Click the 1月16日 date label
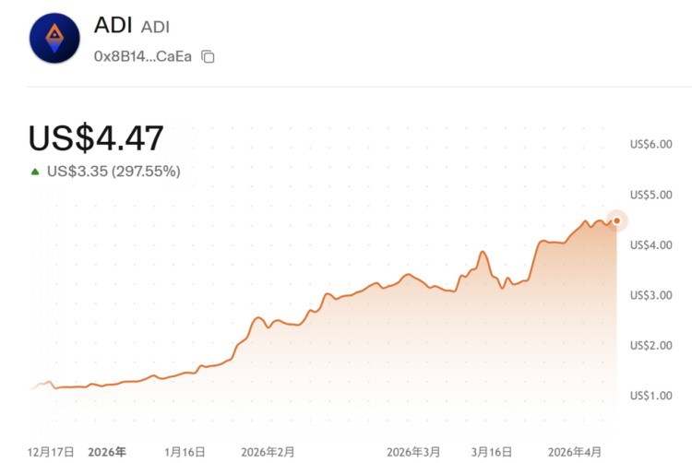Viewport: 692px width, 463px height. (x=185, y=452)
